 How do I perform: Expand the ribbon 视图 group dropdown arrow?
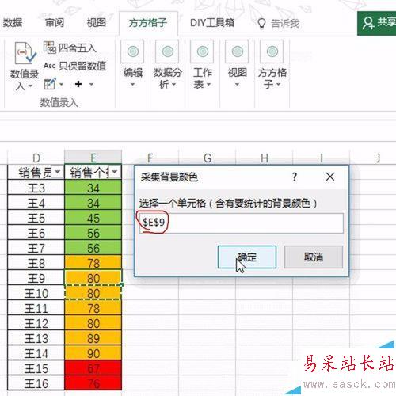(237, 85)
